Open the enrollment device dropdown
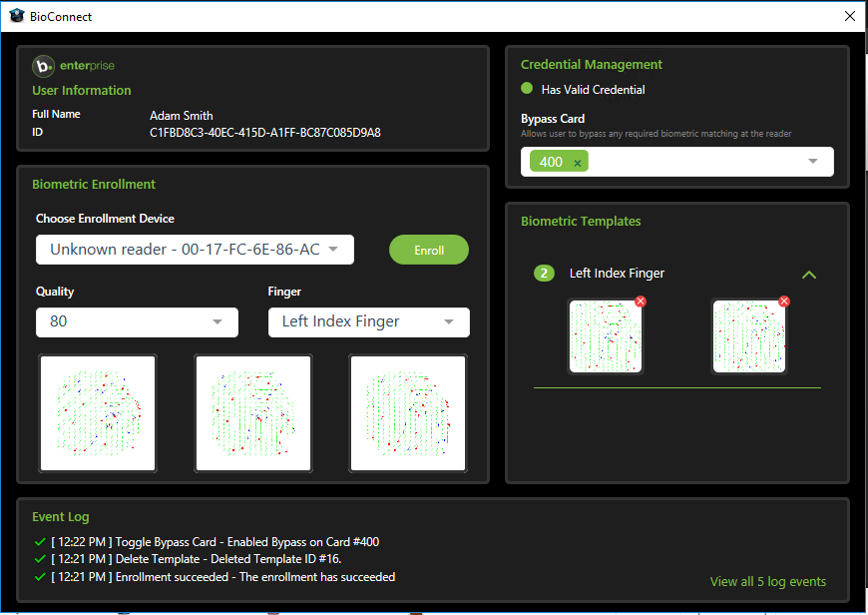 click(195, 250)
